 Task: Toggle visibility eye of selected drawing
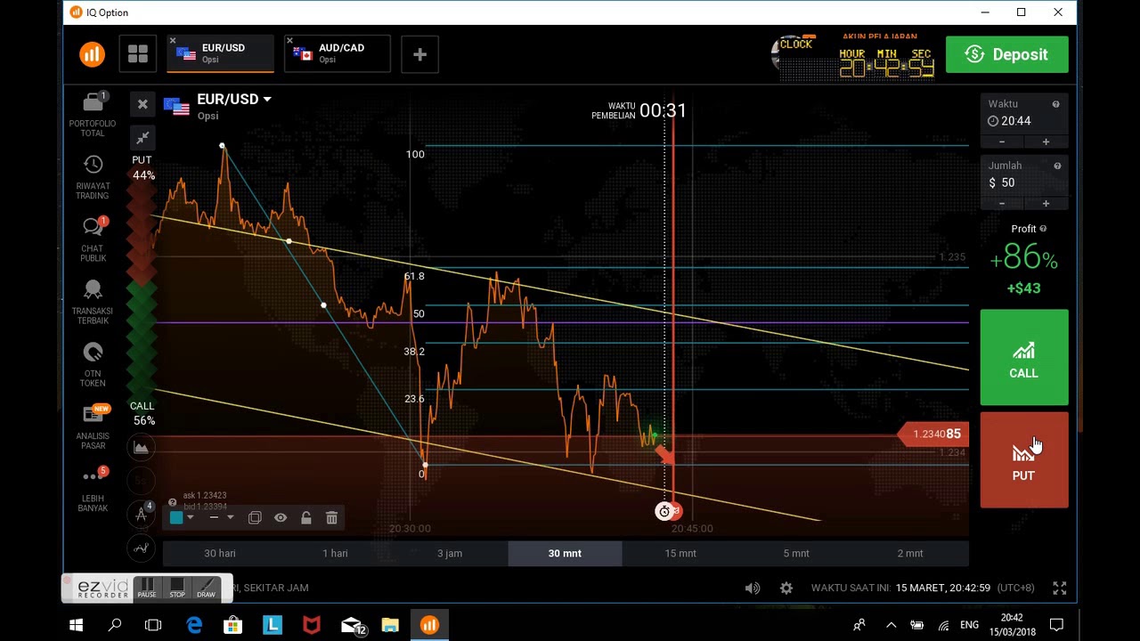pos(281,517)
